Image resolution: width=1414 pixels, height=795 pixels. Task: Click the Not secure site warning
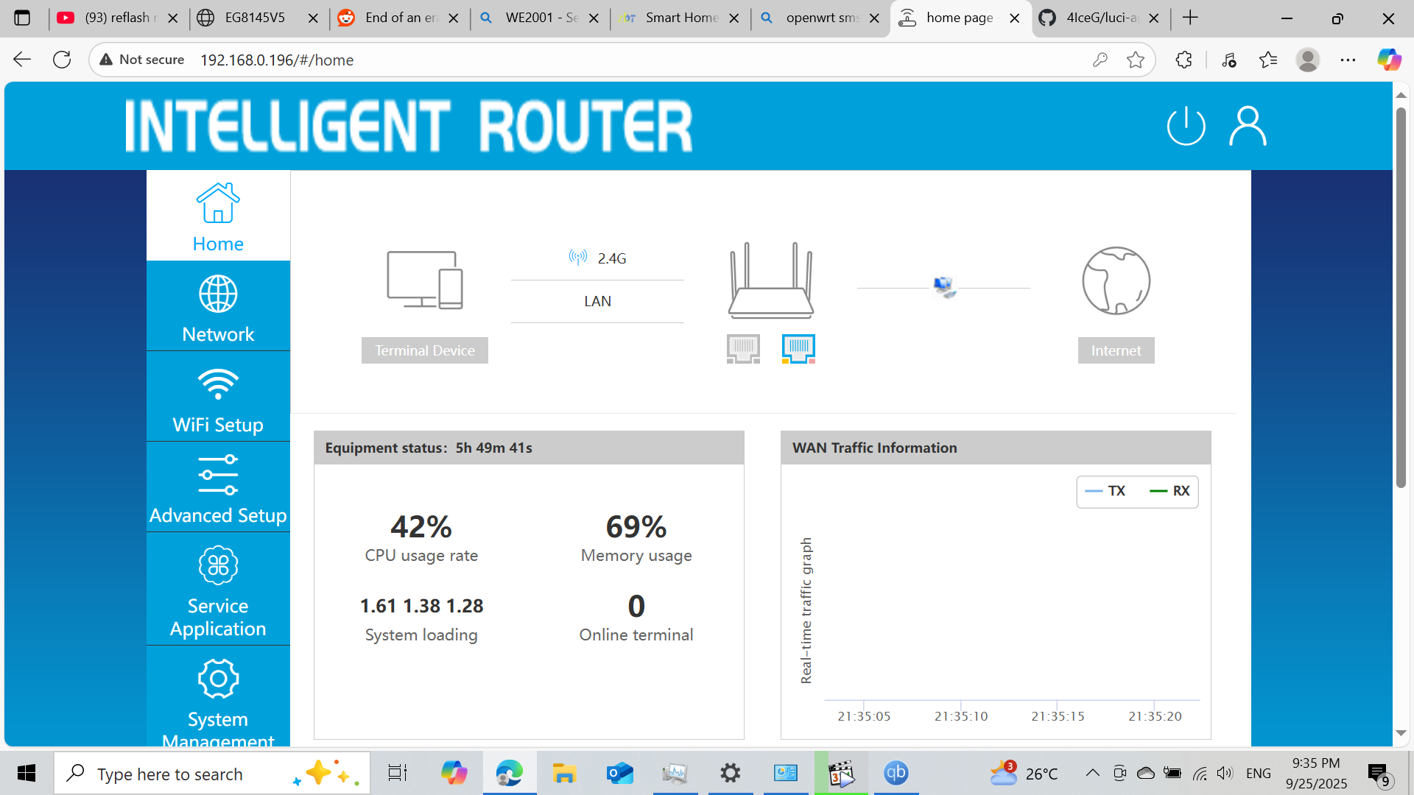click(141, 60)
